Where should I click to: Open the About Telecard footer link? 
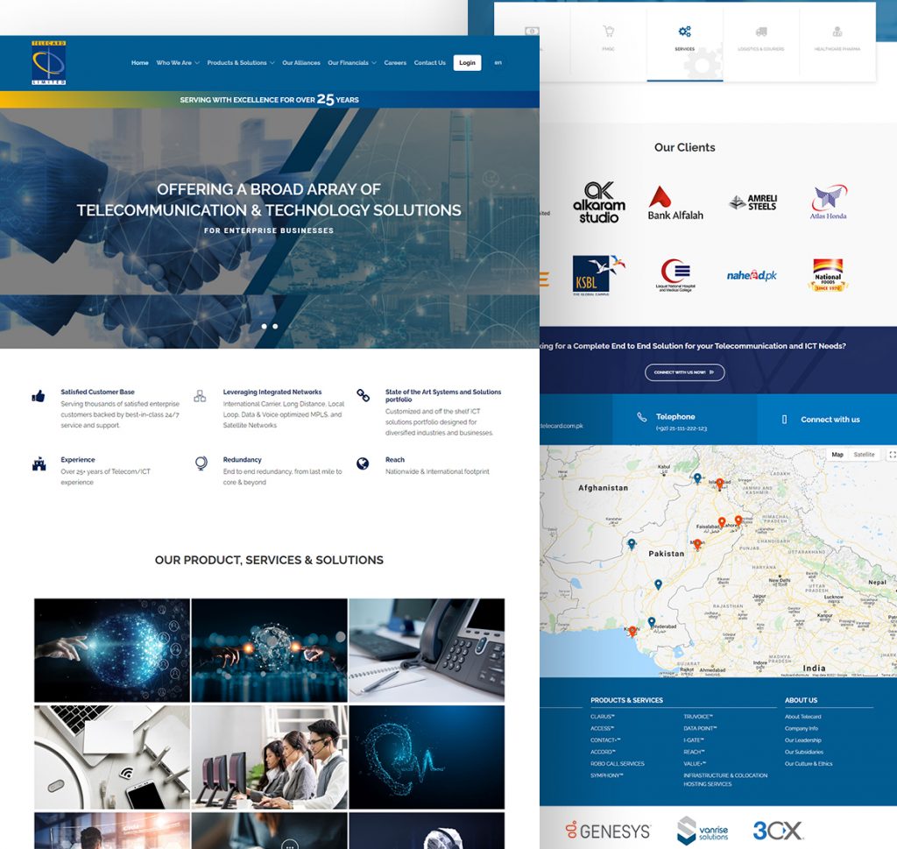802,717
